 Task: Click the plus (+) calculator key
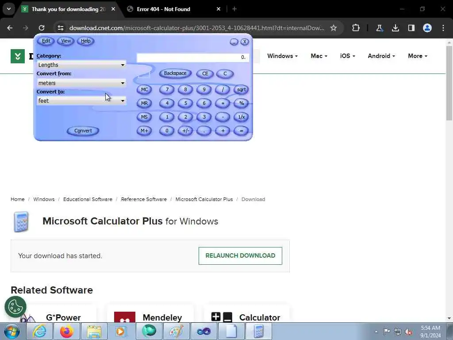(x=223, y=131)
